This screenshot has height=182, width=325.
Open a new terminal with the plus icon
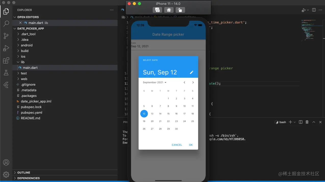click(x=290, y=122)
